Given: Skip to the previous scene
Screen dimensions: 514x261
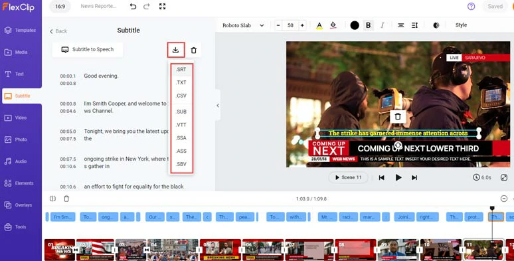Looking at the screenshot, I should coord(382,177).
